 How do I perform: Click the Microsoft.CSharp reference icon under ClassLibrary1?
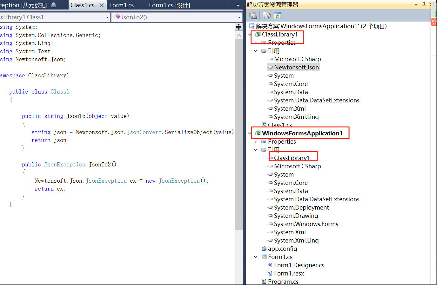point(270,59)
